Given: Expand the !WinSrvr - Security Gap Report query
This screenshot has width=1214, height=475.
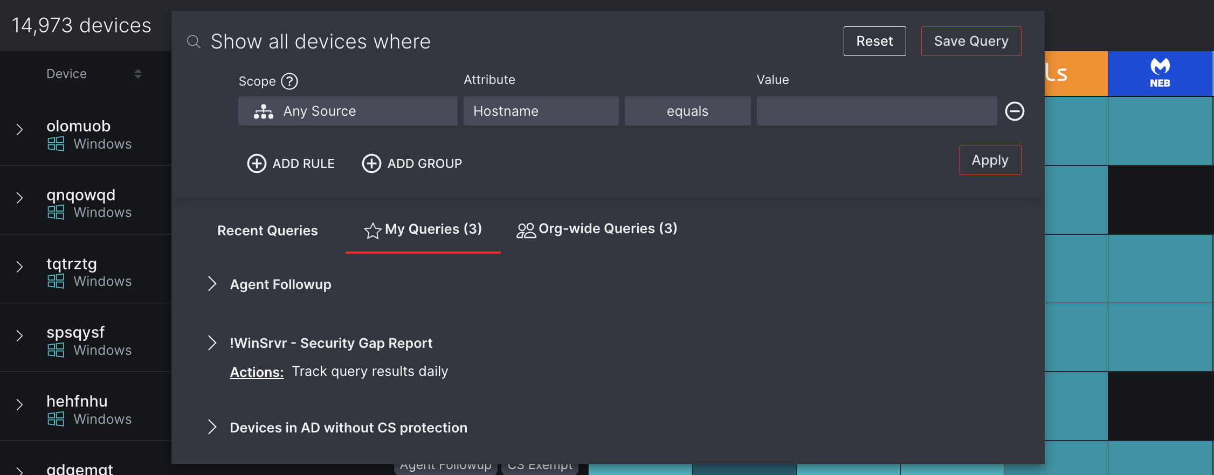Looking at the screenshot, I should click(211, 343).
